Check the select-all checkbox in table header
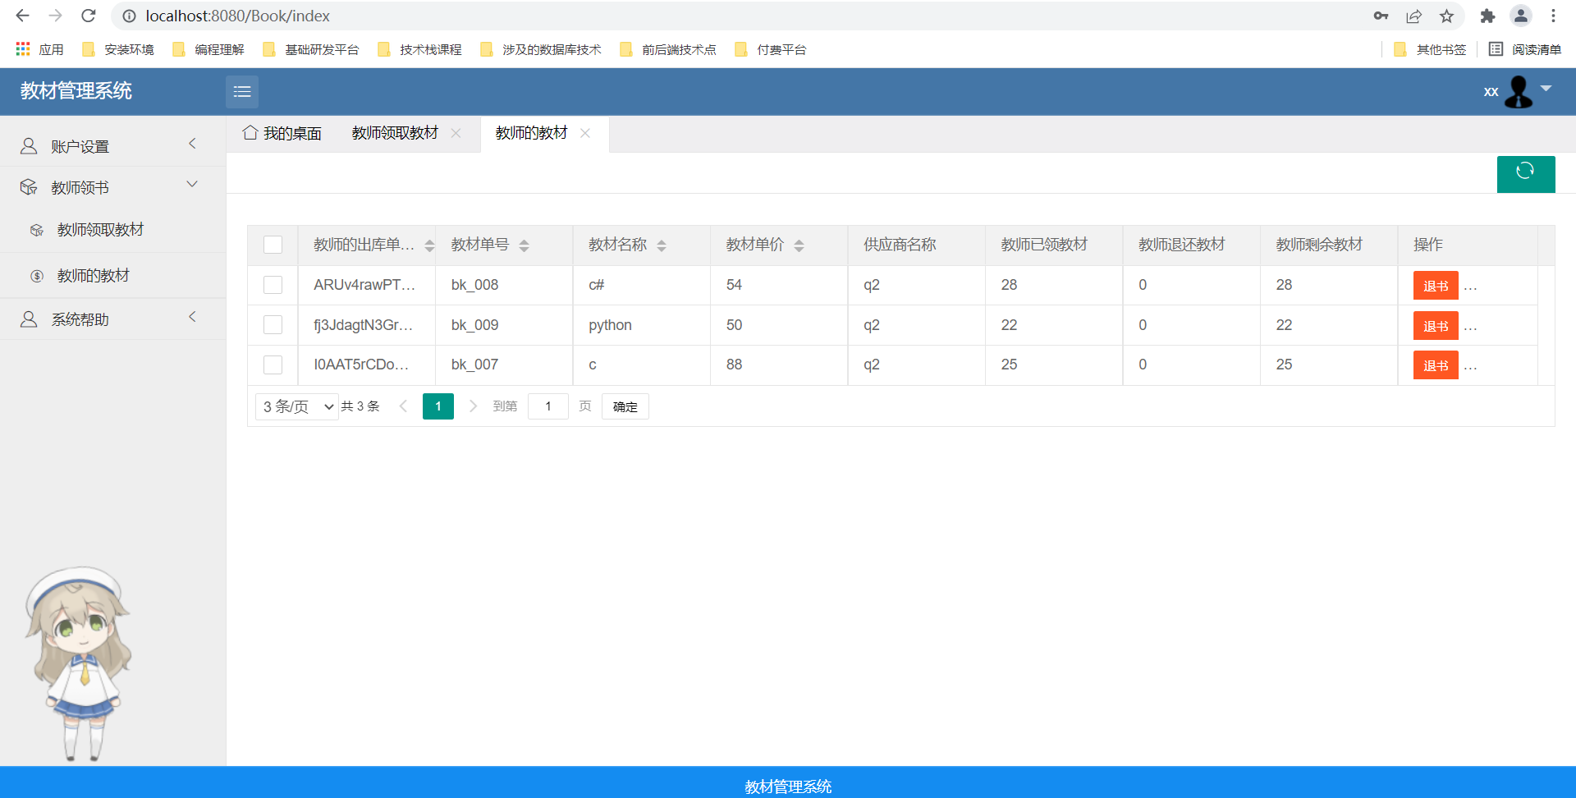The image size is (1576, 798). [x=273, y=244]
